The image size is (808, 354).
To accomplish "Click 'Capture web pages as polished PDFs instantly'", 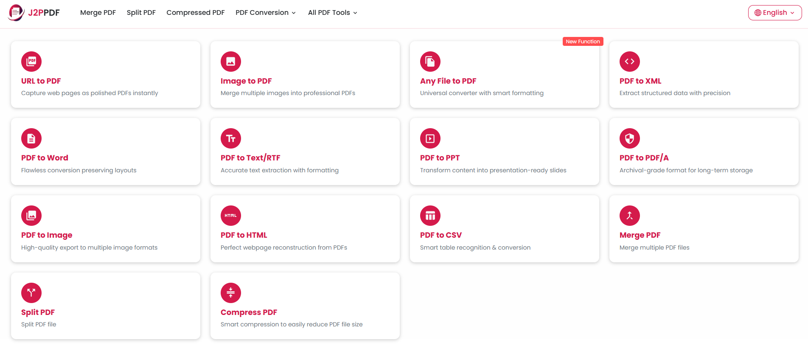I will 90,93.
